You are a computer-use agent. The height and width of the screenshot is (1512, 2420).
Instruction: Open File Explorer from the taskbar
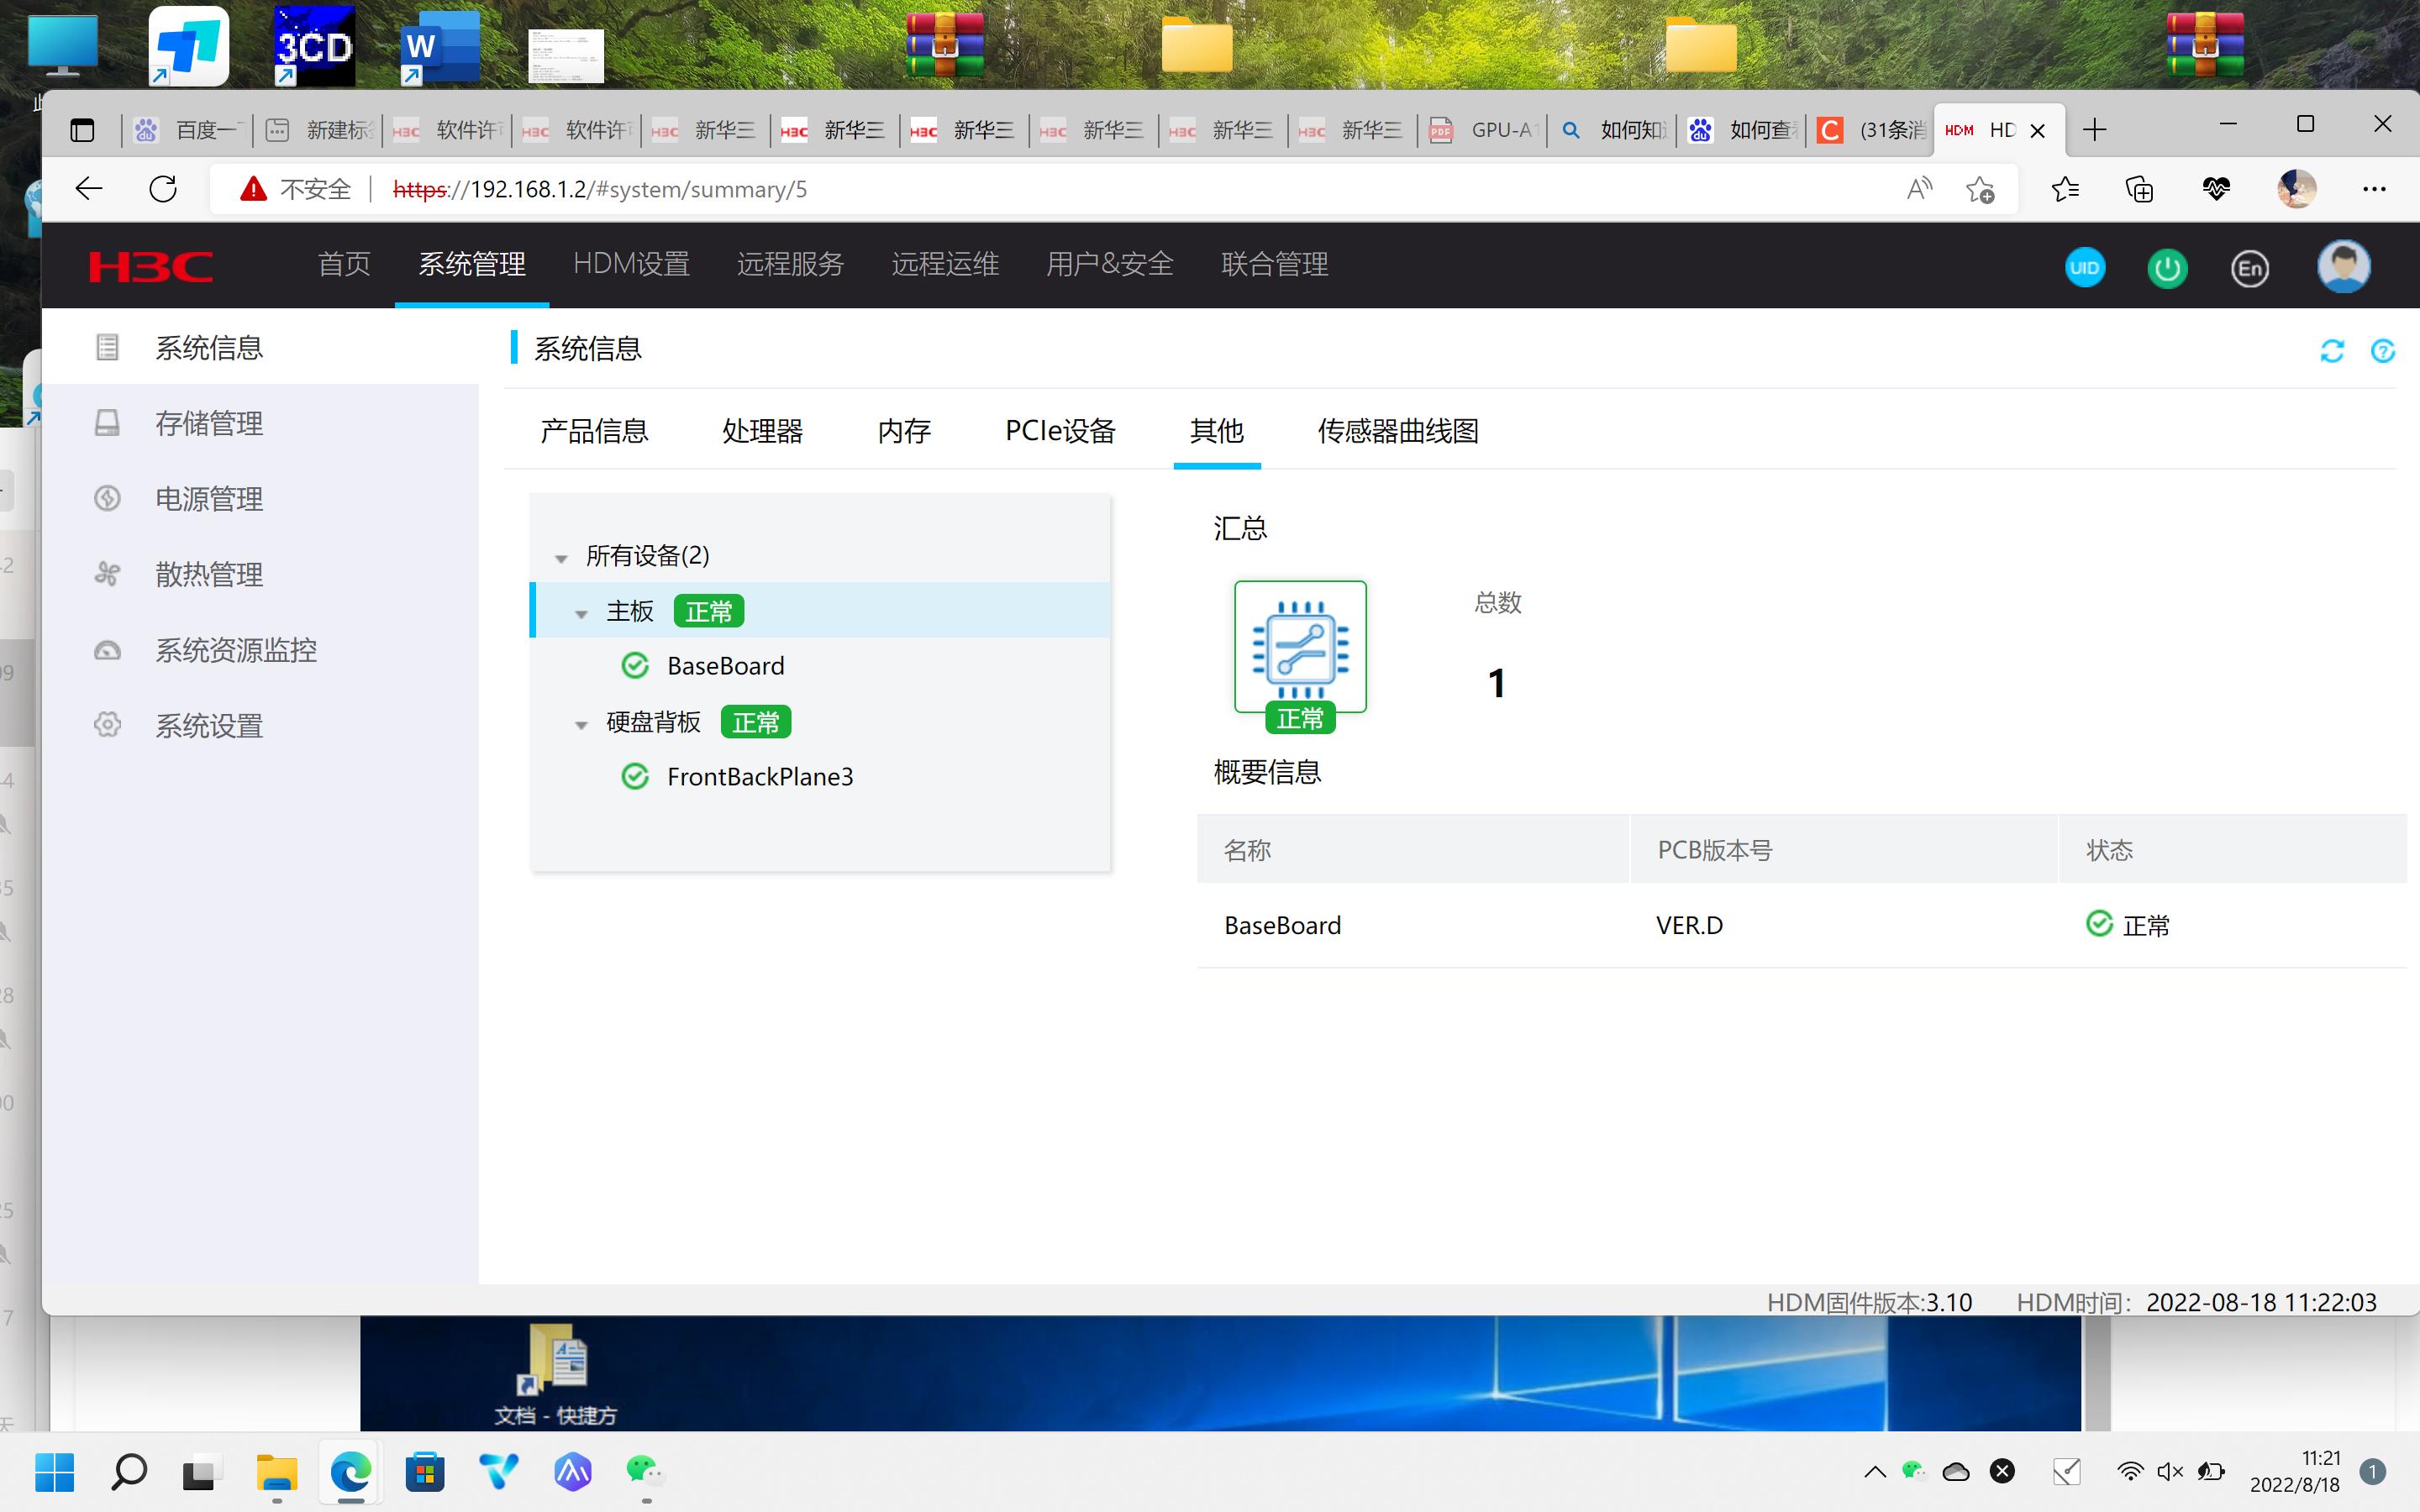pyautogui.click(x=276, y=1472)
